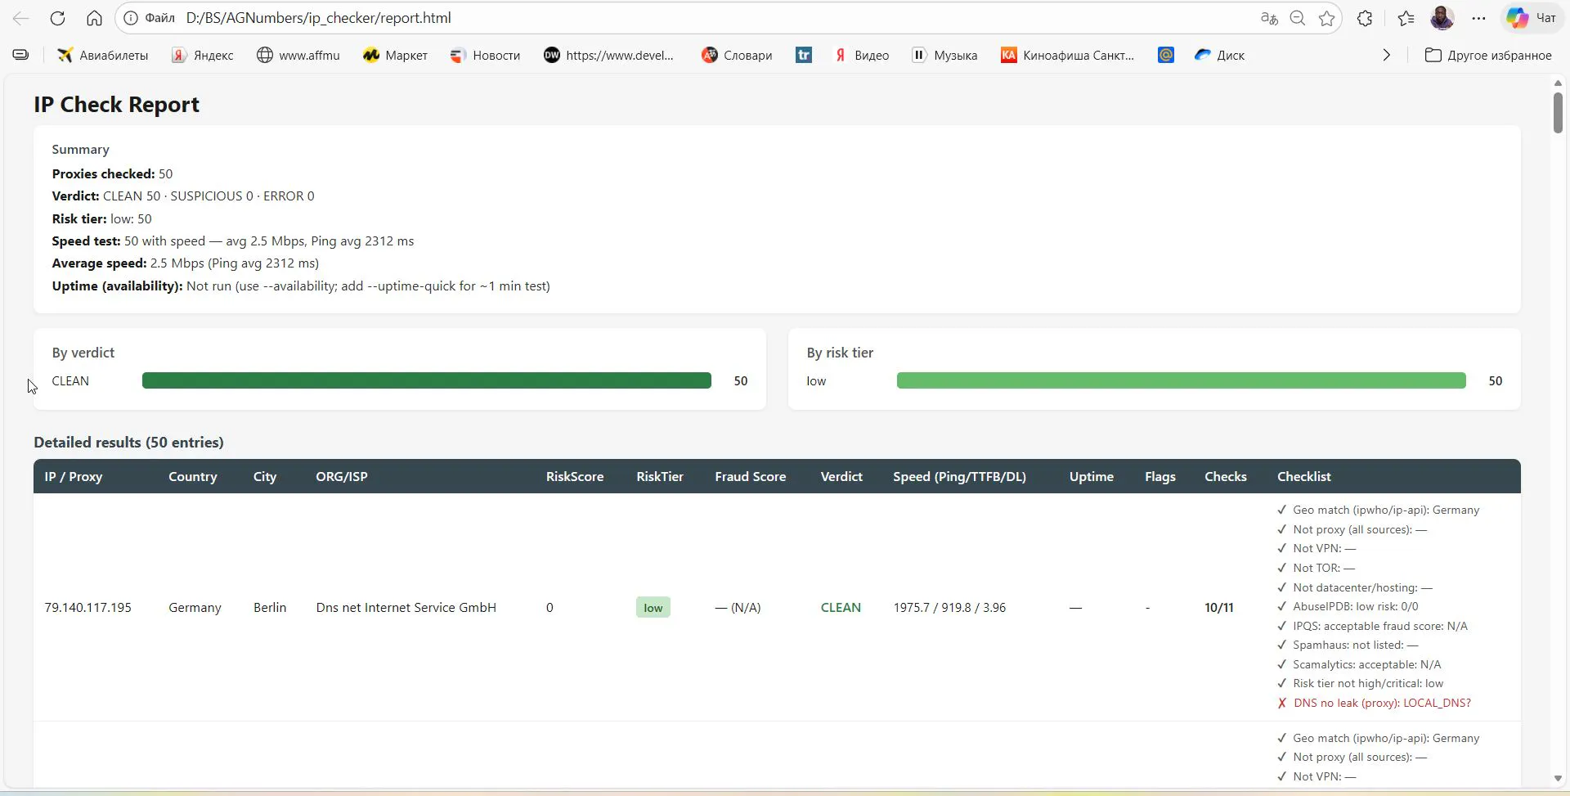The width and height of the screenshot is (1570, 796).
Task: Click the IP Check Report heading
Action: coord(116,105)
